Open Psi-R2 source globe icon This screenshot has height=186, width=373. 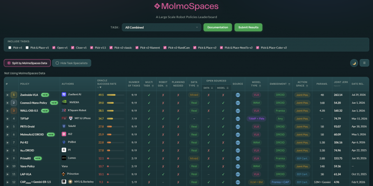click(238, 143)
